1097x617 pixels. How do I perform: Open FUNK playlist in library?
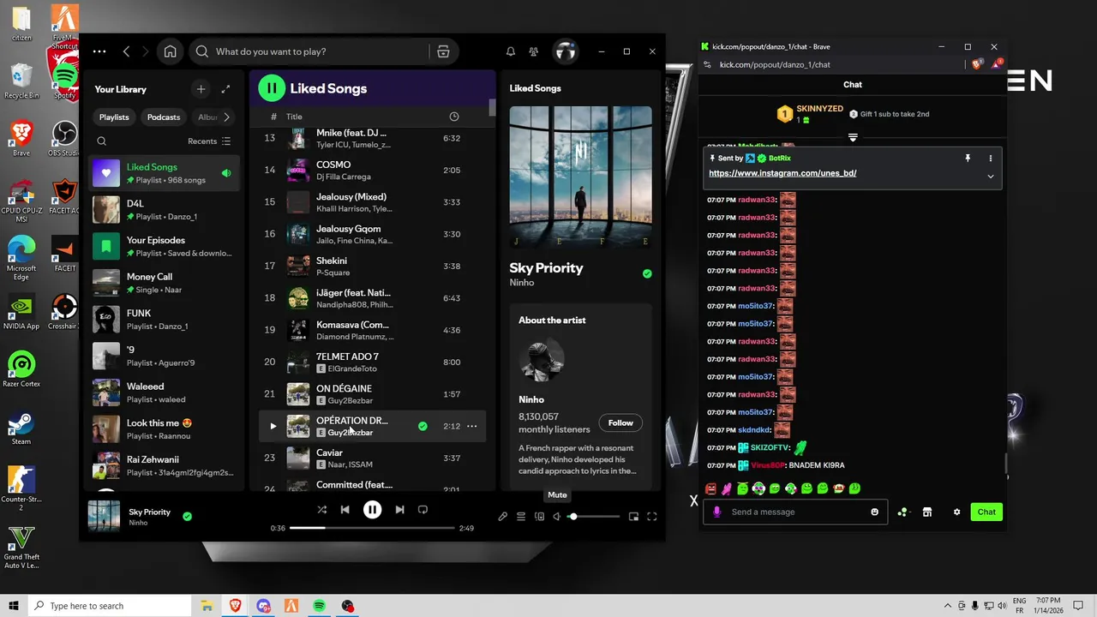point(164,320)
